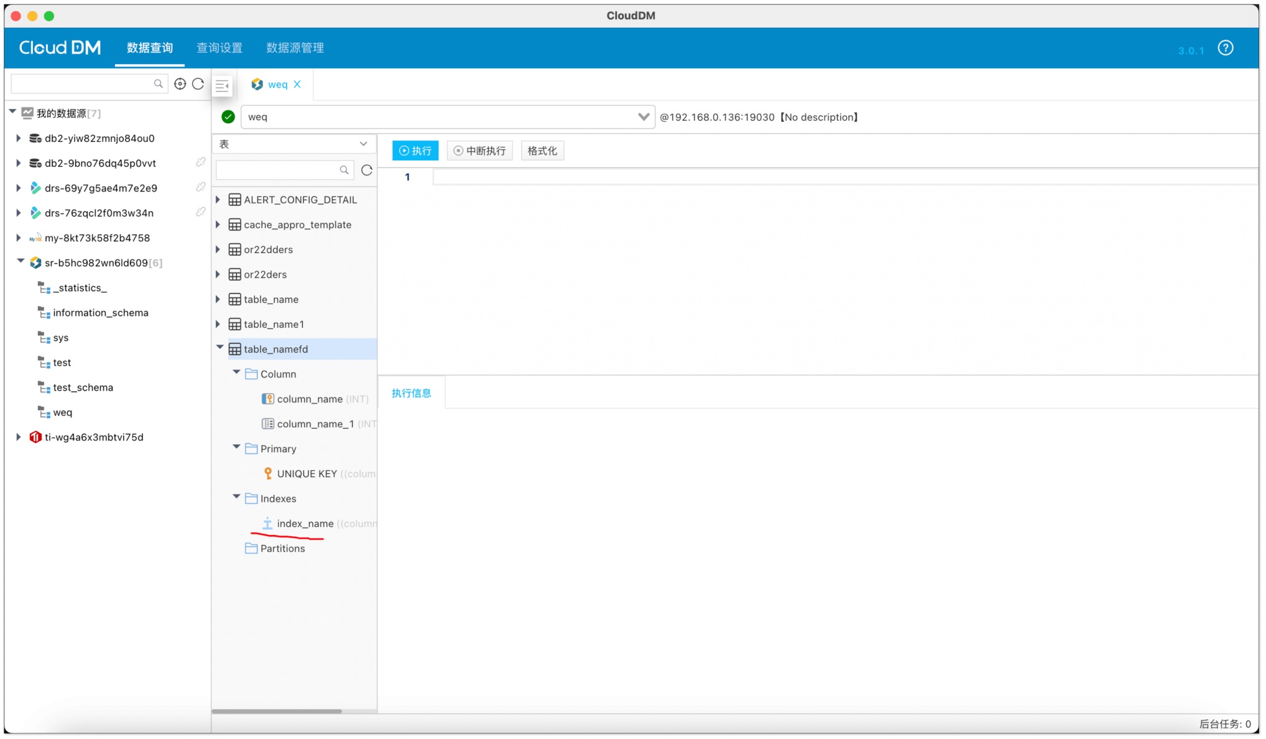Screen dimensions: 1266x739
Task: Click the locate target icon in the datasource toolbar
Action: point(180,84)
